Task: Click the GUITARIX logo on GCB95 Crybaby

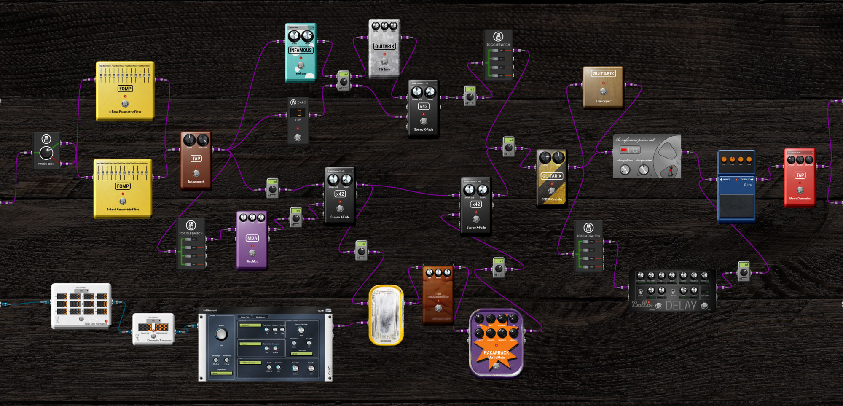Action: click(x=552, y=176)
